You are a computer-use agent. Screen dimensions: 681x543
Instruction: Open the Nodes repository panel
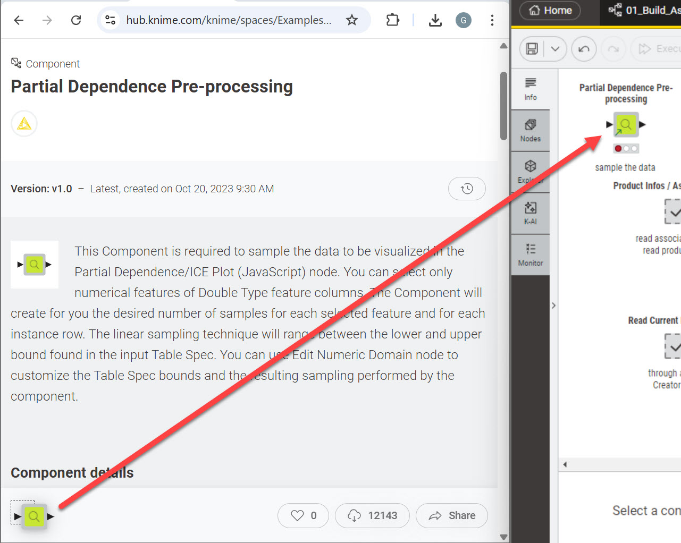[531, 131]
